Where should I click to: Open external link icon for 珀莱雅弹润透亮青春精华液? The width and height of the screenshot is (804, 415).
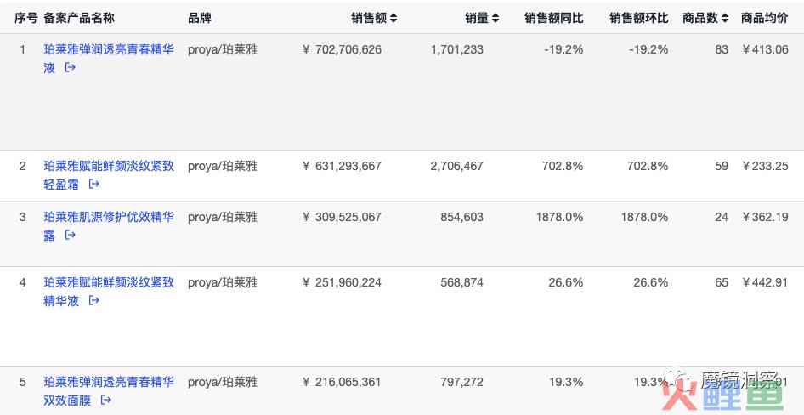pyautogui.click(x=71, y=67)
